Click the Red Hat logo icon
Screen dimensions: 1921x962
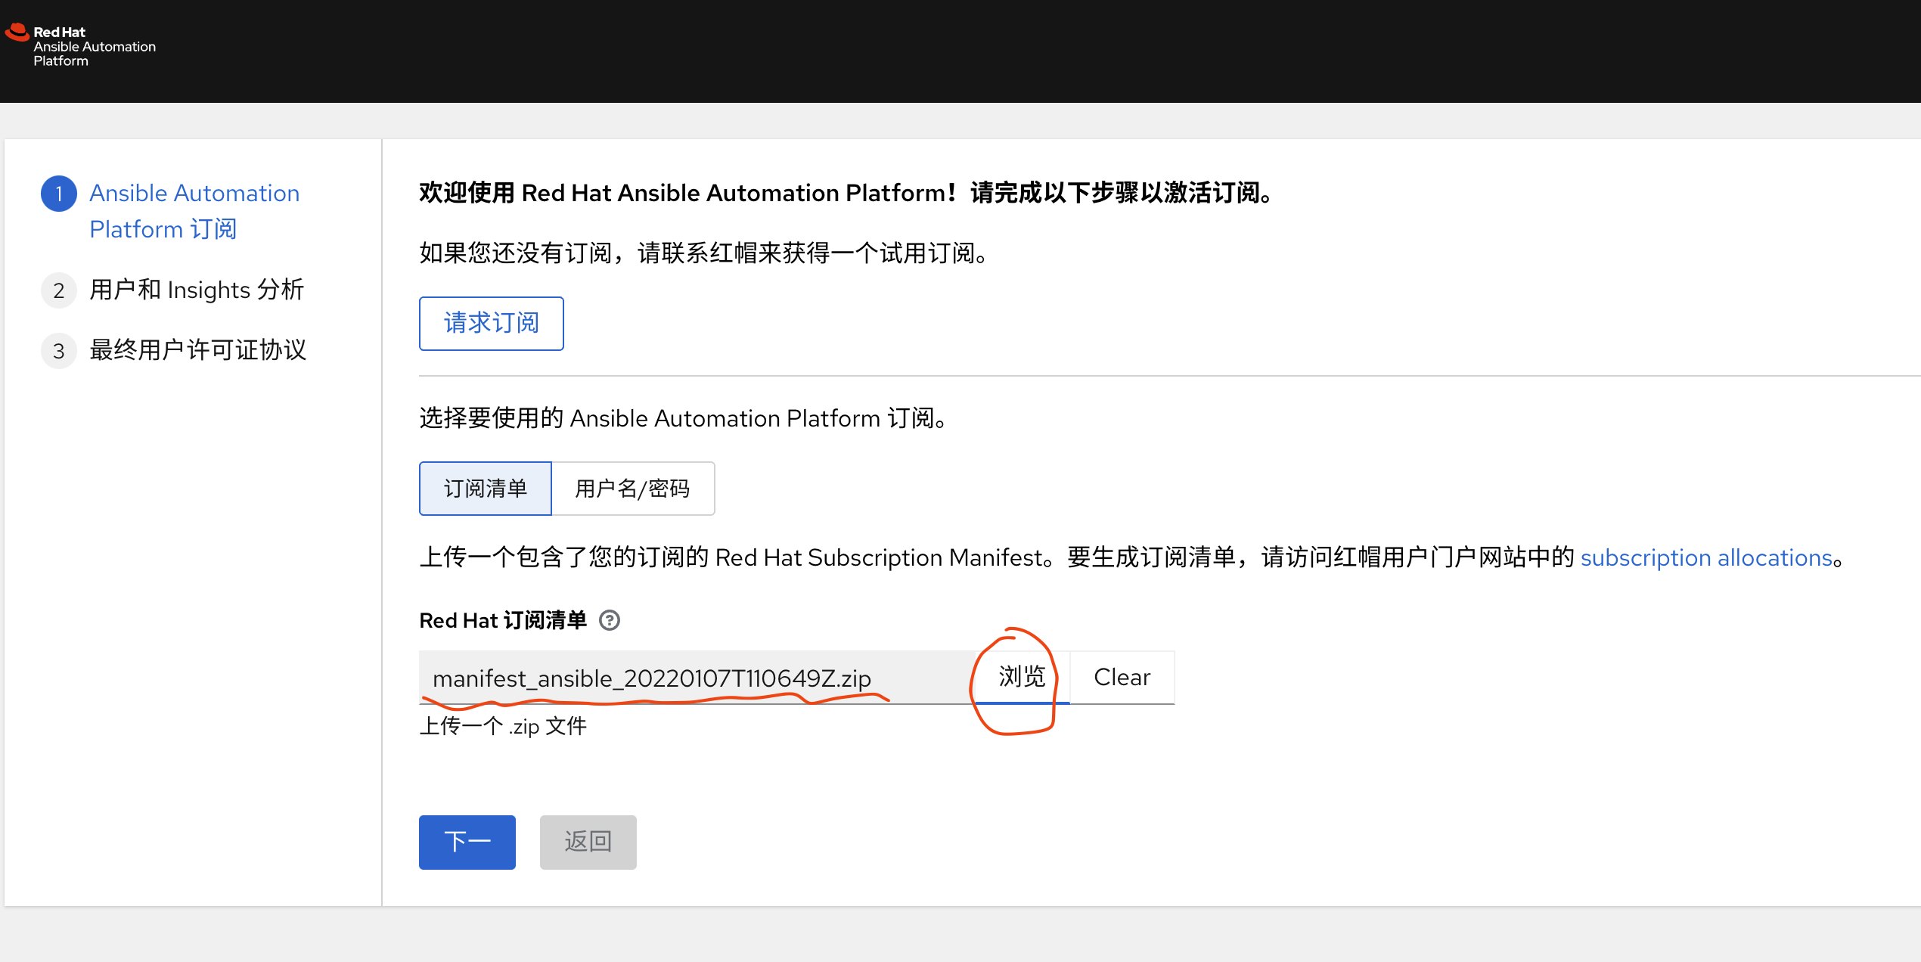click(x=17, y=33)
